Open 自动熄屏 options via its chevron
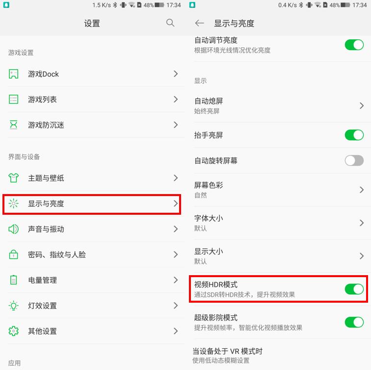 [361, 106]
